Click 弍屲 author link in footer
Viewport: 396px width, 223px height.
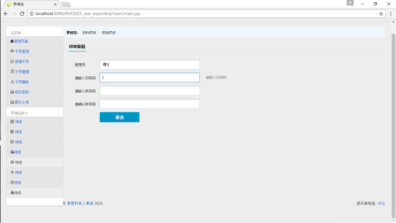(382, 203)
